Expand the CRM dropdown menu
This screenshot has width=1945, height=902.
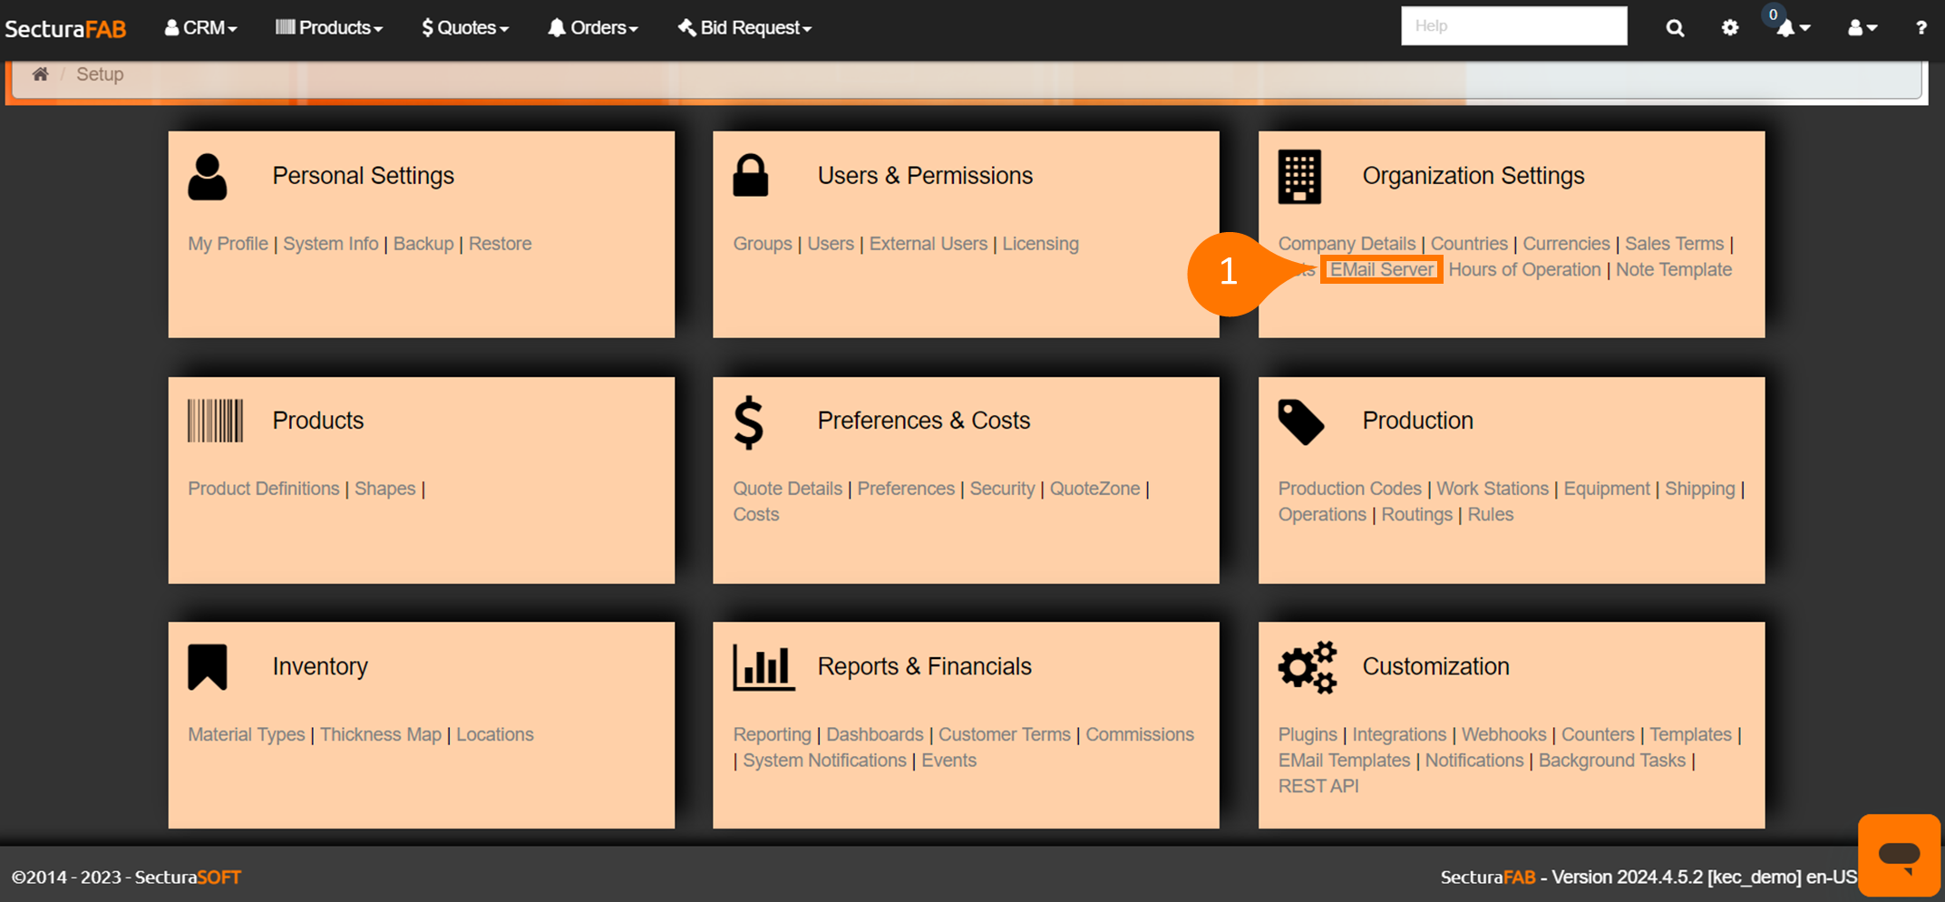point(201,28)
